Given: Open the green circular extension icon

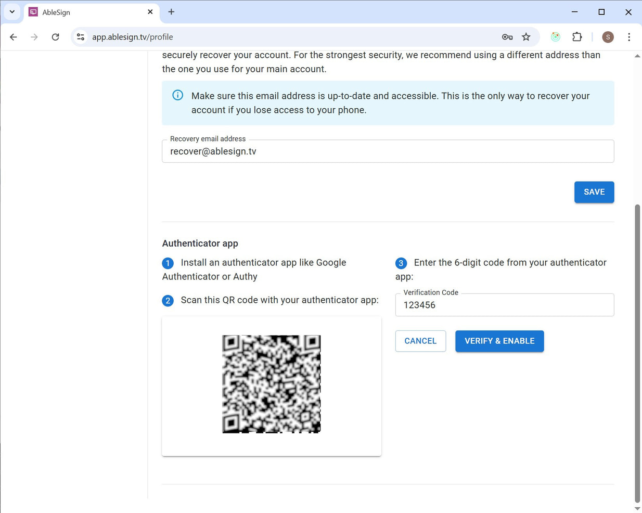Looking at the screenshot, I should tap(556, 37).
